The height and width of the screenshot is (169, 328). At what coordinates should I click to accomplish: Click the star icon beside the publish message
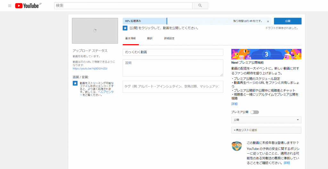click(125, 28)
